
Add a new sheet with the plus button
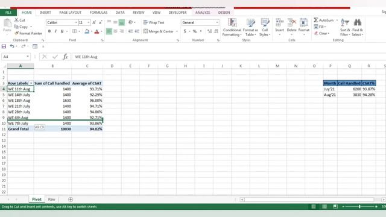click(71, 200)
